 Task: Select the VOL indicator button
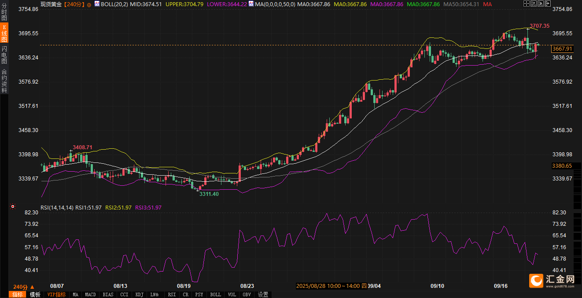(x=232, y=294)
